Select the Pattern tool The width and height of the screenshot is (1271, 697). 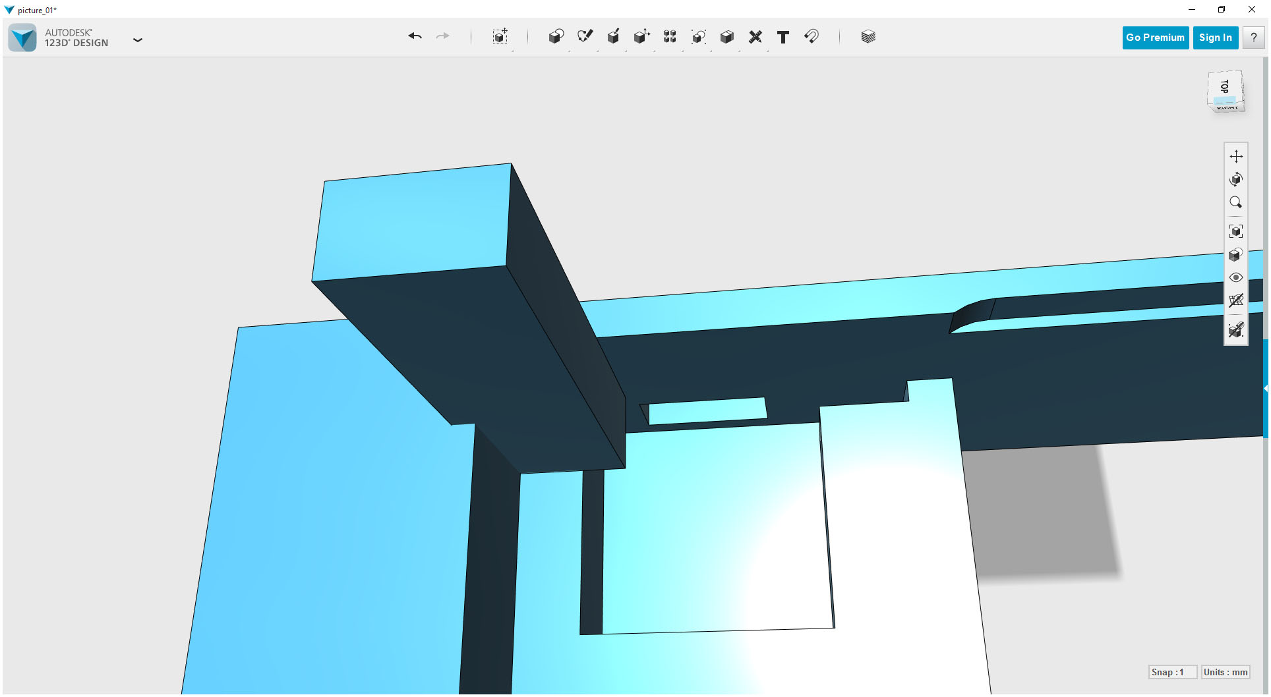click(670, 37)
